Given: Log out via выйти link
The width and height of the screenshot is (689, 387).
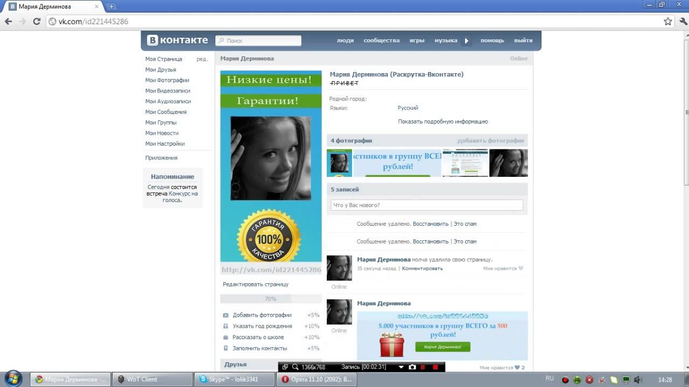Looking at the screenshot, I should point(523,40).
